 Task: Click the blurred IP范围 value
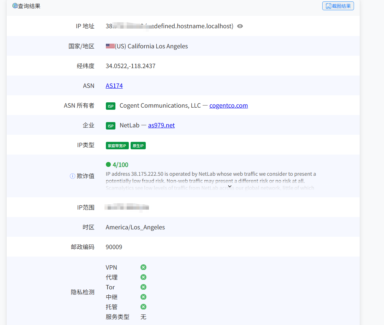127,207
